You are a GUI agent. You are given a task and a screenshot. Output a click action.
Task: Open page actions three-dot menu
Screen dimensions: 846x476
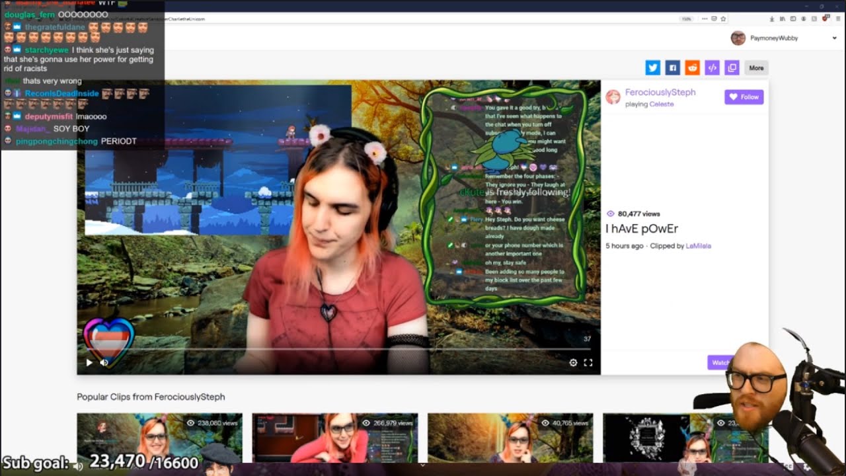point(705,19)
